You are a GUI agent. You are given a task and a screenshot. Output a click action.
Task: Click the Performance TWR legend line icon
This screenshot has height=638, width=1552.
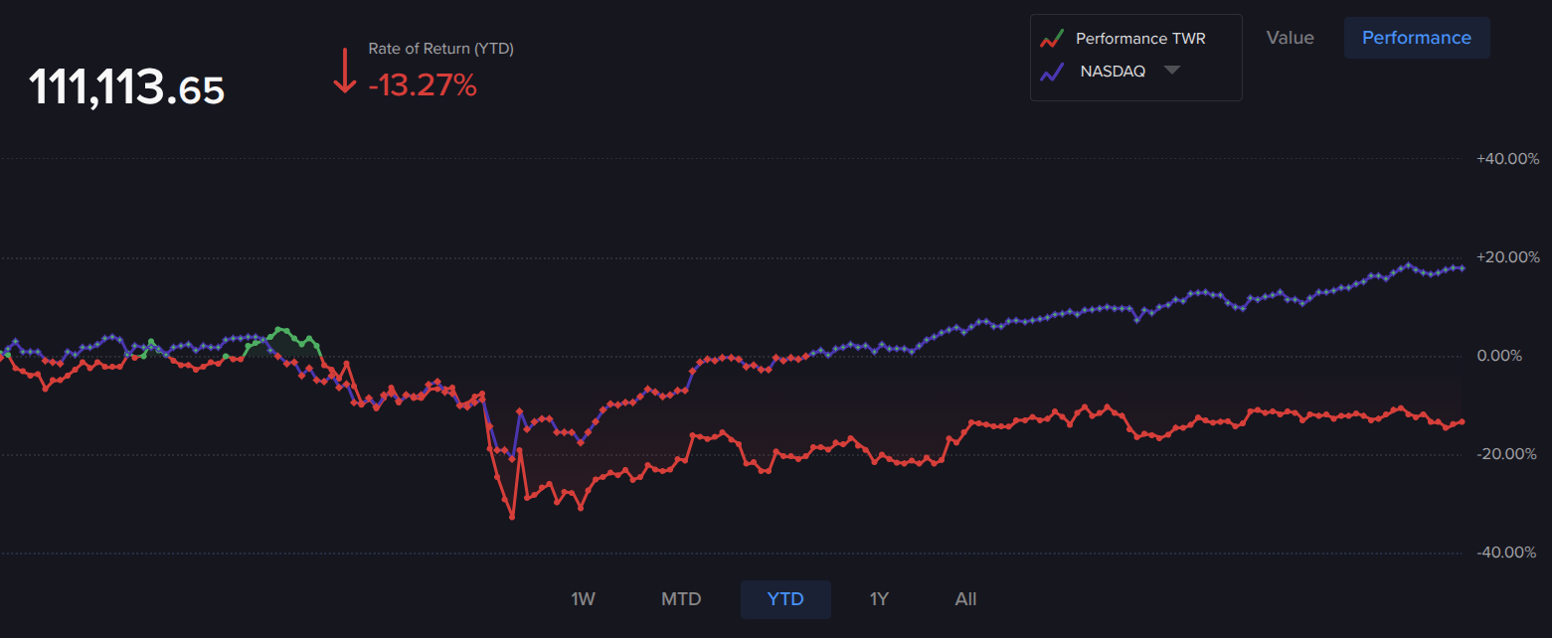pyautogui.click(x=1052, y=39)
